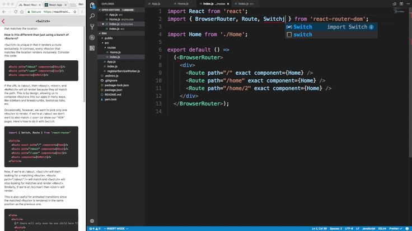Switch to the Home.js editor tab

183,4
